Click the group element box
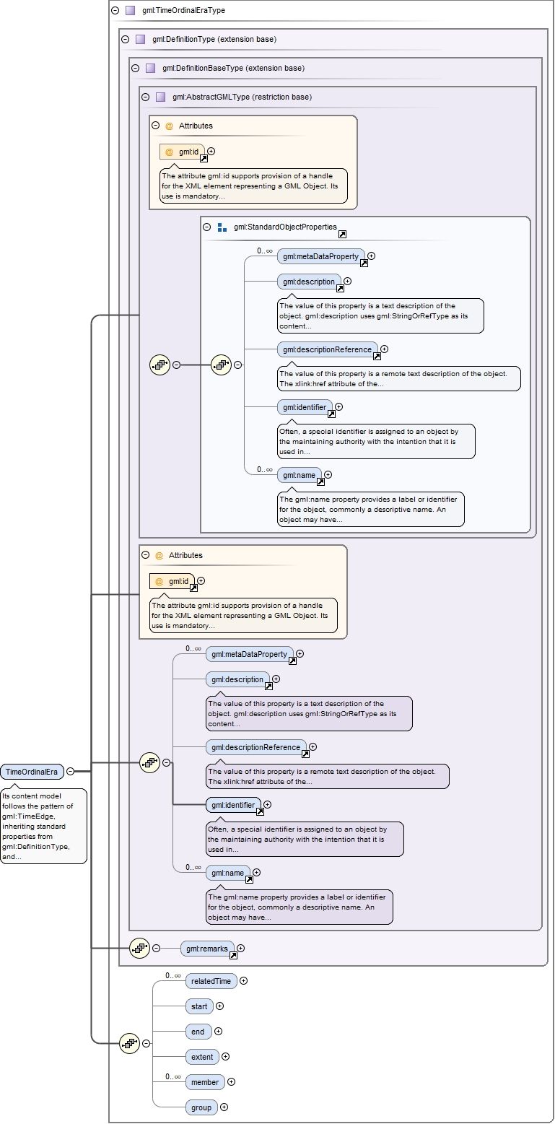Viewport: 555px width, 1124px height. pos(201,1107)
